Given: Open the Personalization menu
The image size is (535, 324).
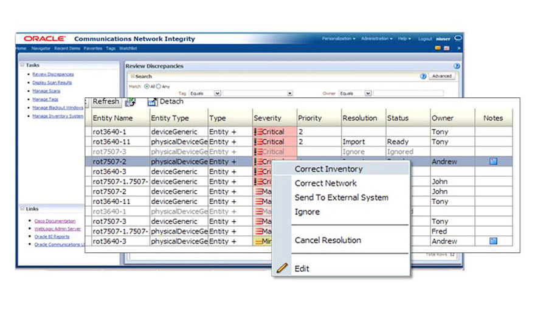Looking at the screenshot, I should (339, 38).
